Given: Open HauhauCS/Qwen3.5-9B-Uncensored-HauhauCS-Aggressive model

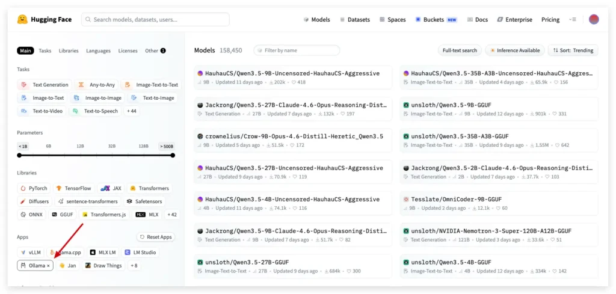Looking at the screenshot, I should click(x=293, y=77).
